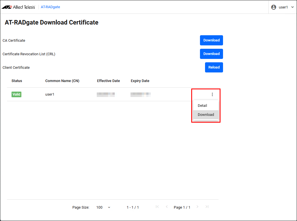The width and height of the screenshot is (297, 221).
Task: Go to next page arrow
Action: (x=197, y=207)
